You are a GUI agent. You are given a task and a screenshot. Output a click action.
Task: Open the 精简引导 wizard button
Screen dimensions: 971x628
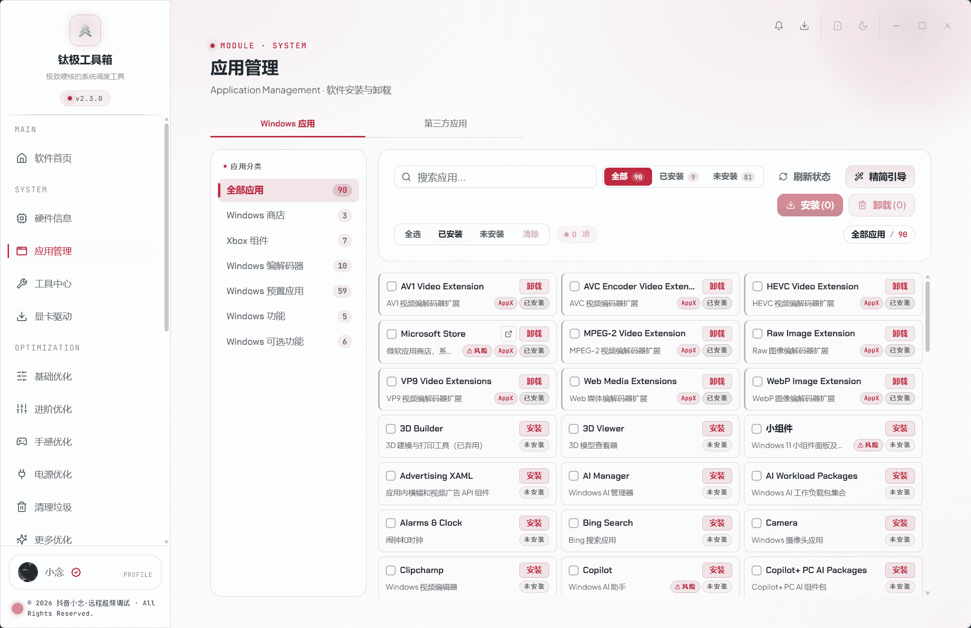point(880,177)
